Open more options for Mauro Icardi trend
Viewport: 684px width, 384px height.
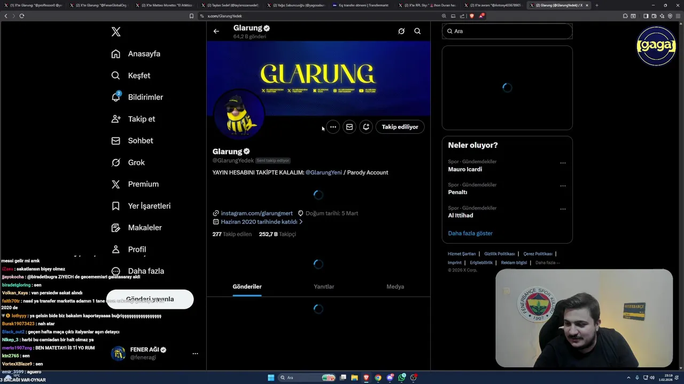(x=563, y=163)
